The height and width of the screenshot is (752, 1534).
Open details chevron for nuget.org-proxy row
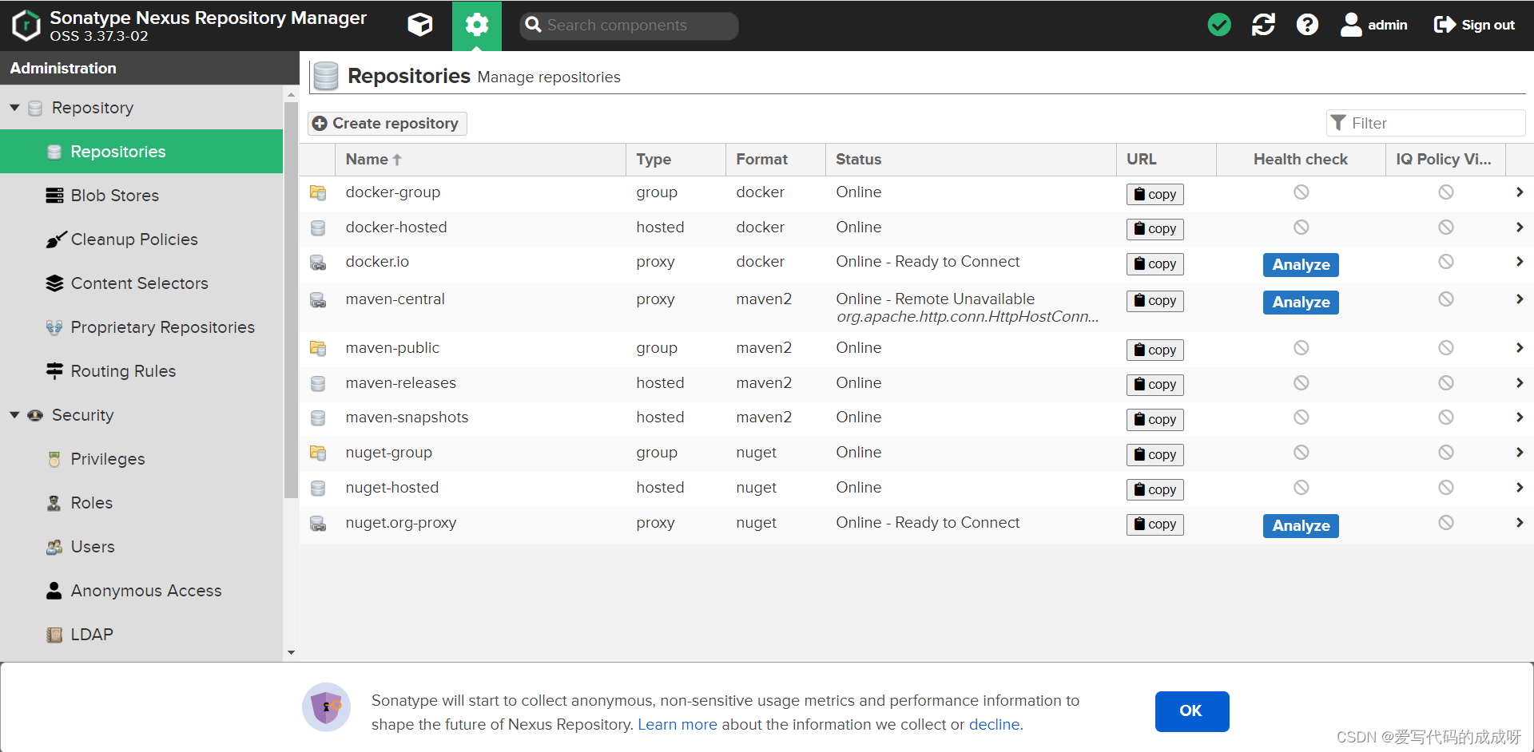[x=1519, y=522]
